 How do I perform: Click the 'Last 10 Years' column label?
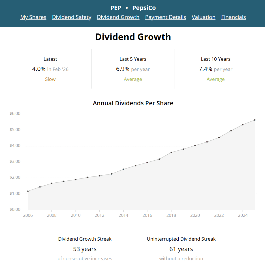[x=215, y=59]
